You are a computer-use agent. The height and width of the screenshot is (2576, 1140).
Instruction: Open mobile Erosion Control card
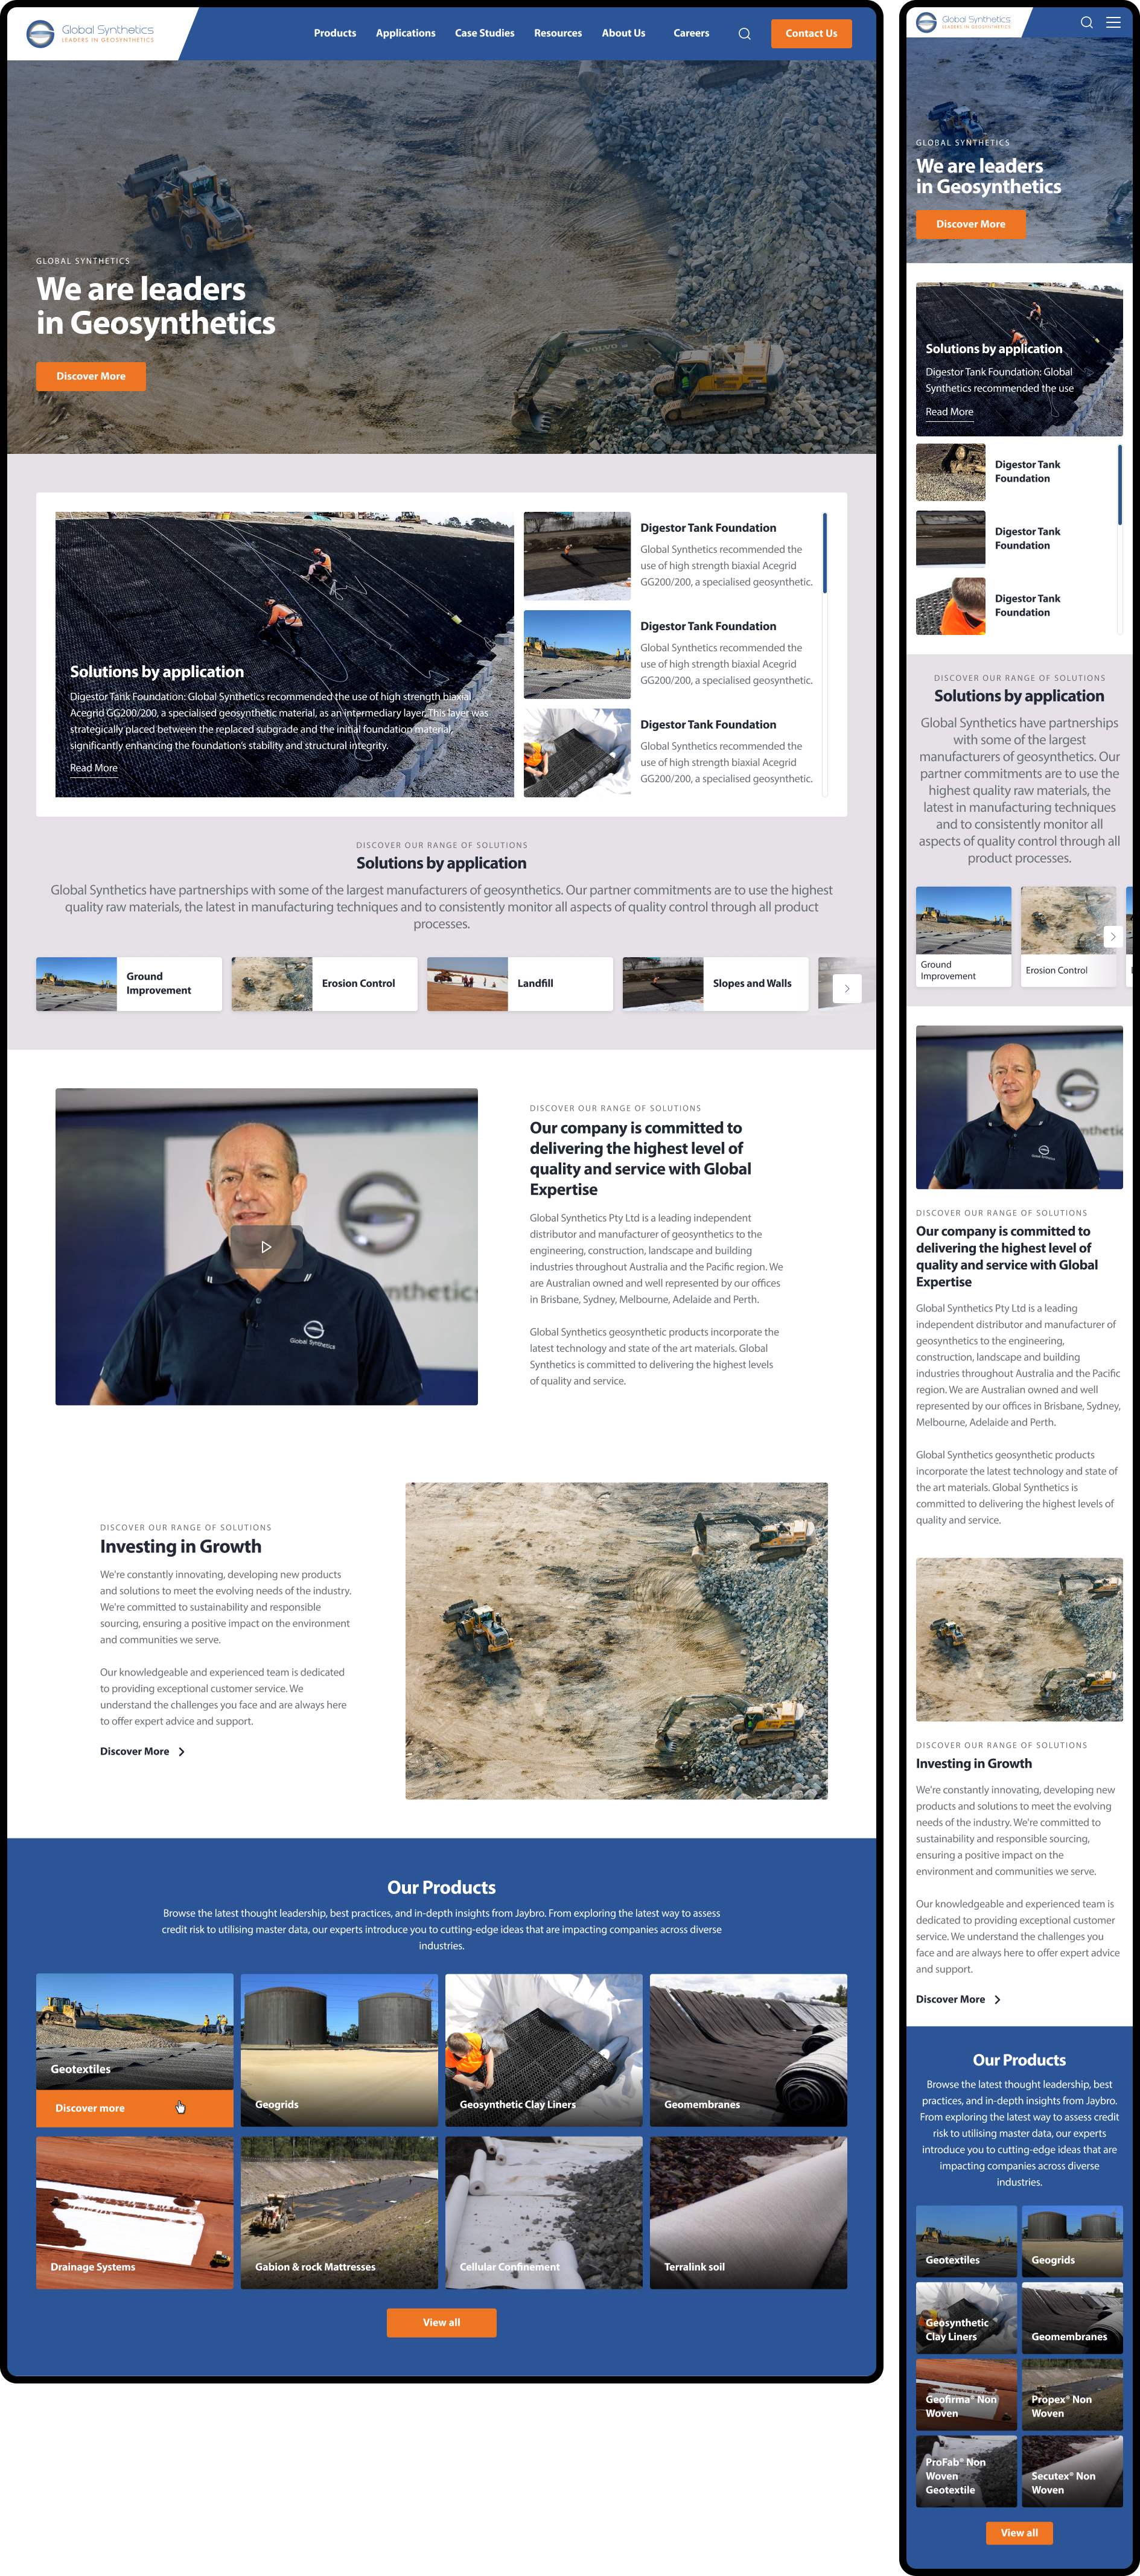[x=1068, y=937]
